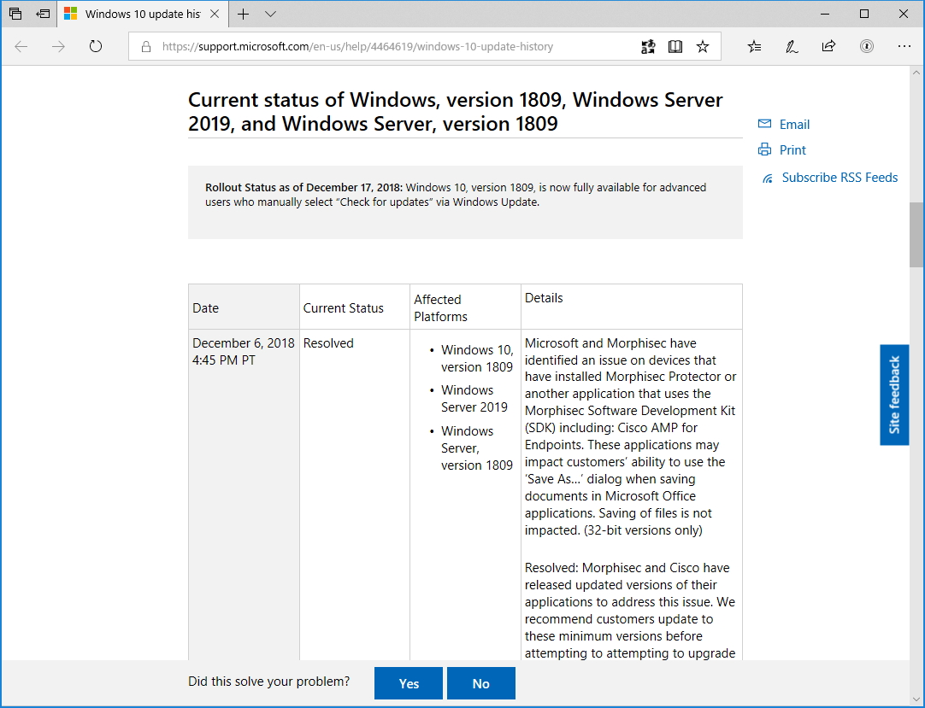925x708 pixels.
Task: Show tab previews
Action: coord(15,14)
